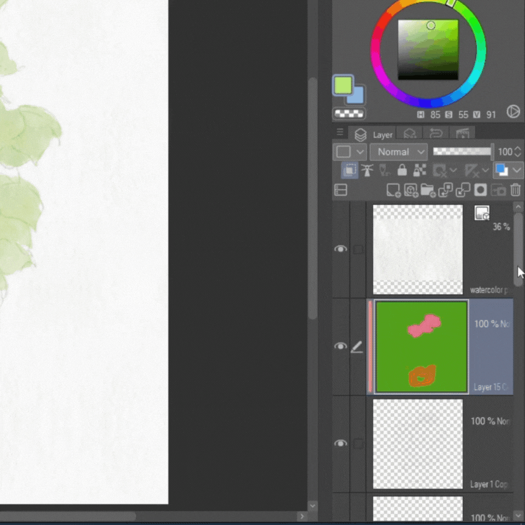The height and width of the screenshot is (525, 525).
Task: Click the Enable Mask icon
Action: pos(439,170)
